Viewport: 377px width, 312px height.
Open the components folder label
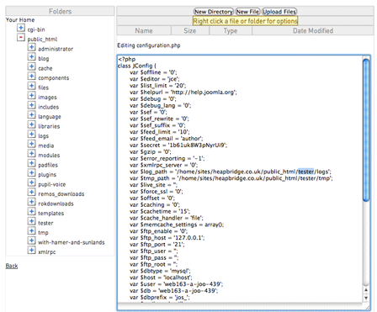(54, 78)
